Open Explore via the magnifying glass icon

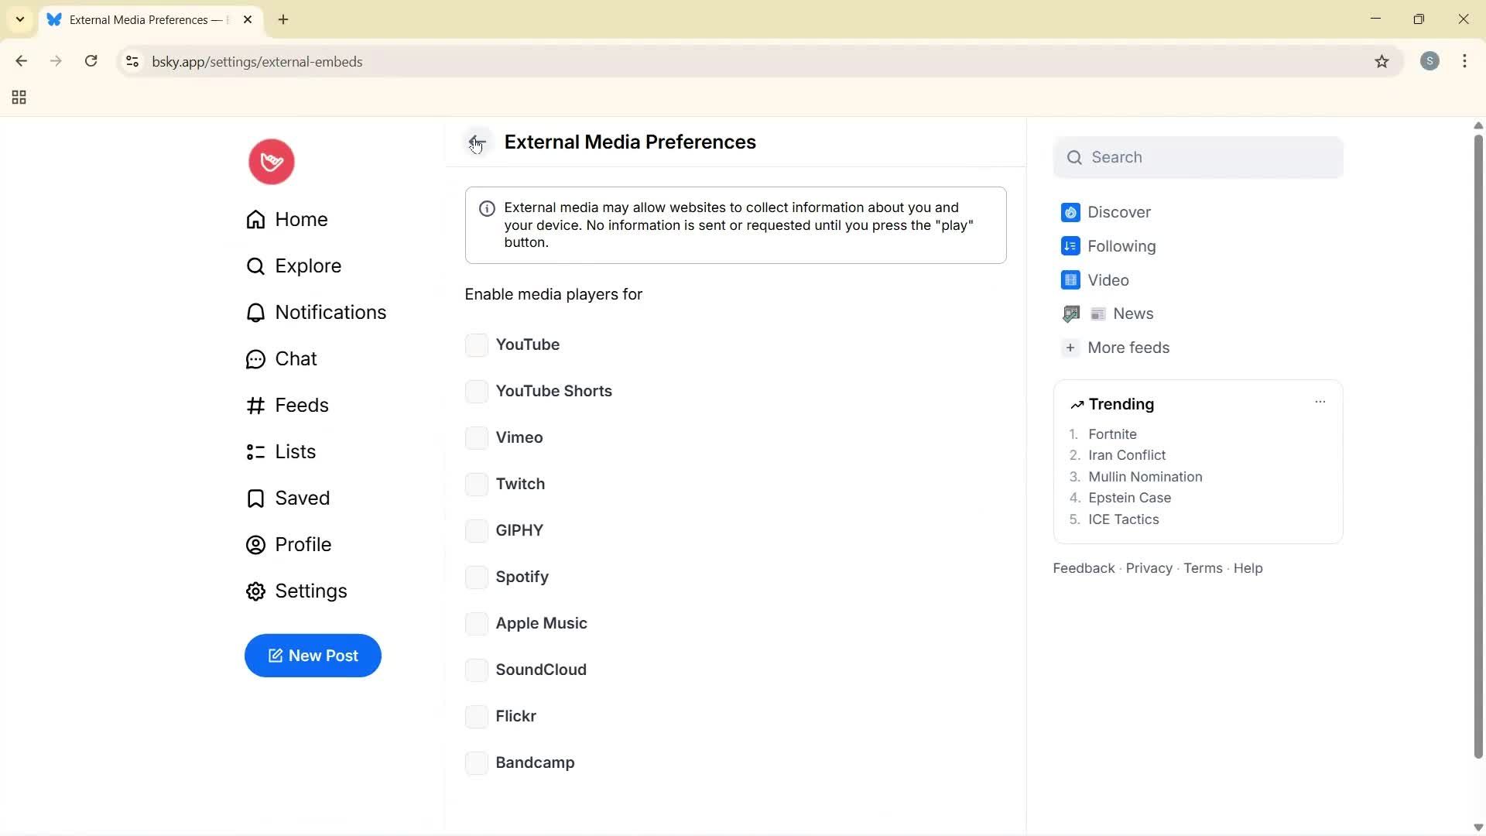[255, 266]
